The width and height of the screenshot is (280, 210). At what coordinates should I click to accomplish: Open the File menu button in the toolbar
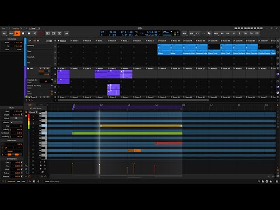(x=4, y=33)
